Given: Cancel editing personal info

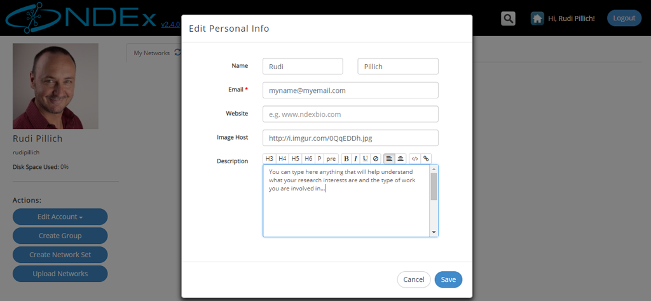Looking at the screenshot, I should pos(414,279).
